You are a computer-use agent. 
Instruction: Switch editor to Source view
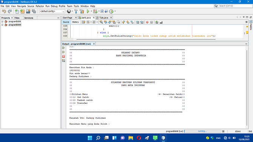coord(66,22)
